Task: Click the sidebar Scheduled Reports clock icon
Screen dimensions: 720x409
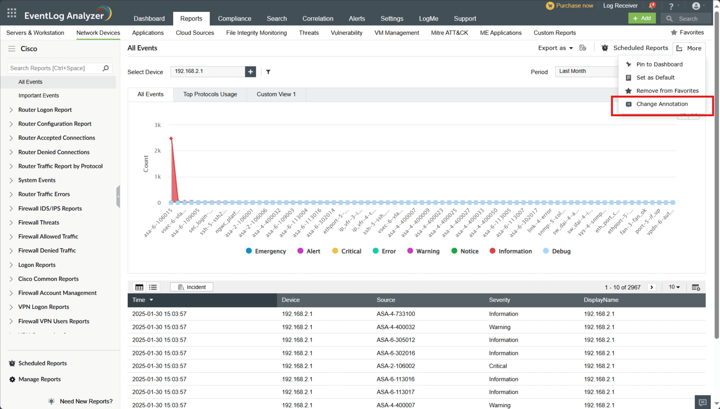Action: (x=12, y=363)
